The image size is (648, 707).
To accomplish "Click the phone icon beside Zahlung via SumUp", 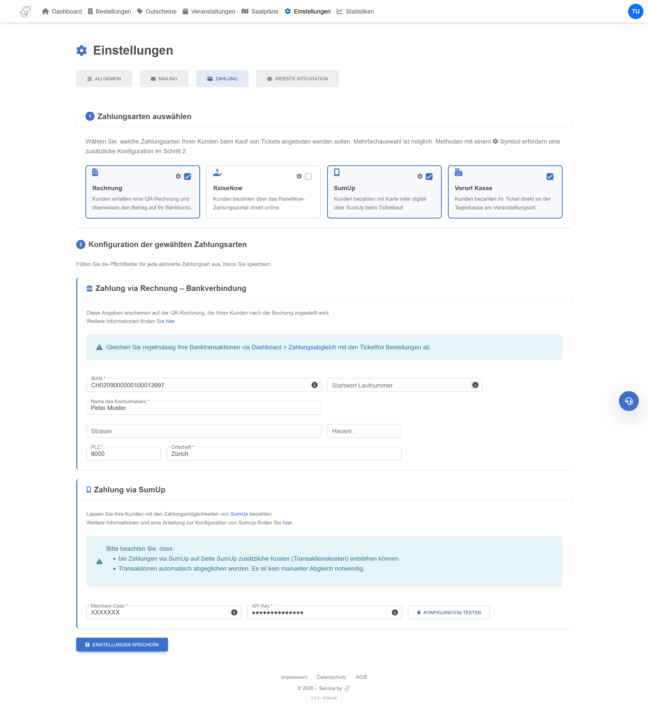I will [89, 490].
